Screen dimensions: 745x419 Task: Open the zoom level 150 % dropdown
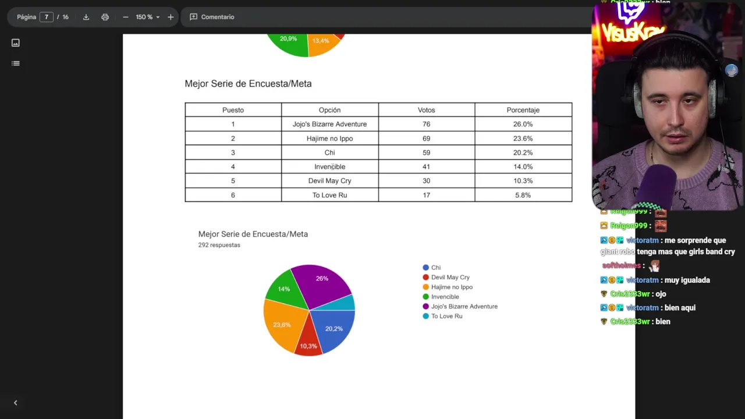click(148, 17)
